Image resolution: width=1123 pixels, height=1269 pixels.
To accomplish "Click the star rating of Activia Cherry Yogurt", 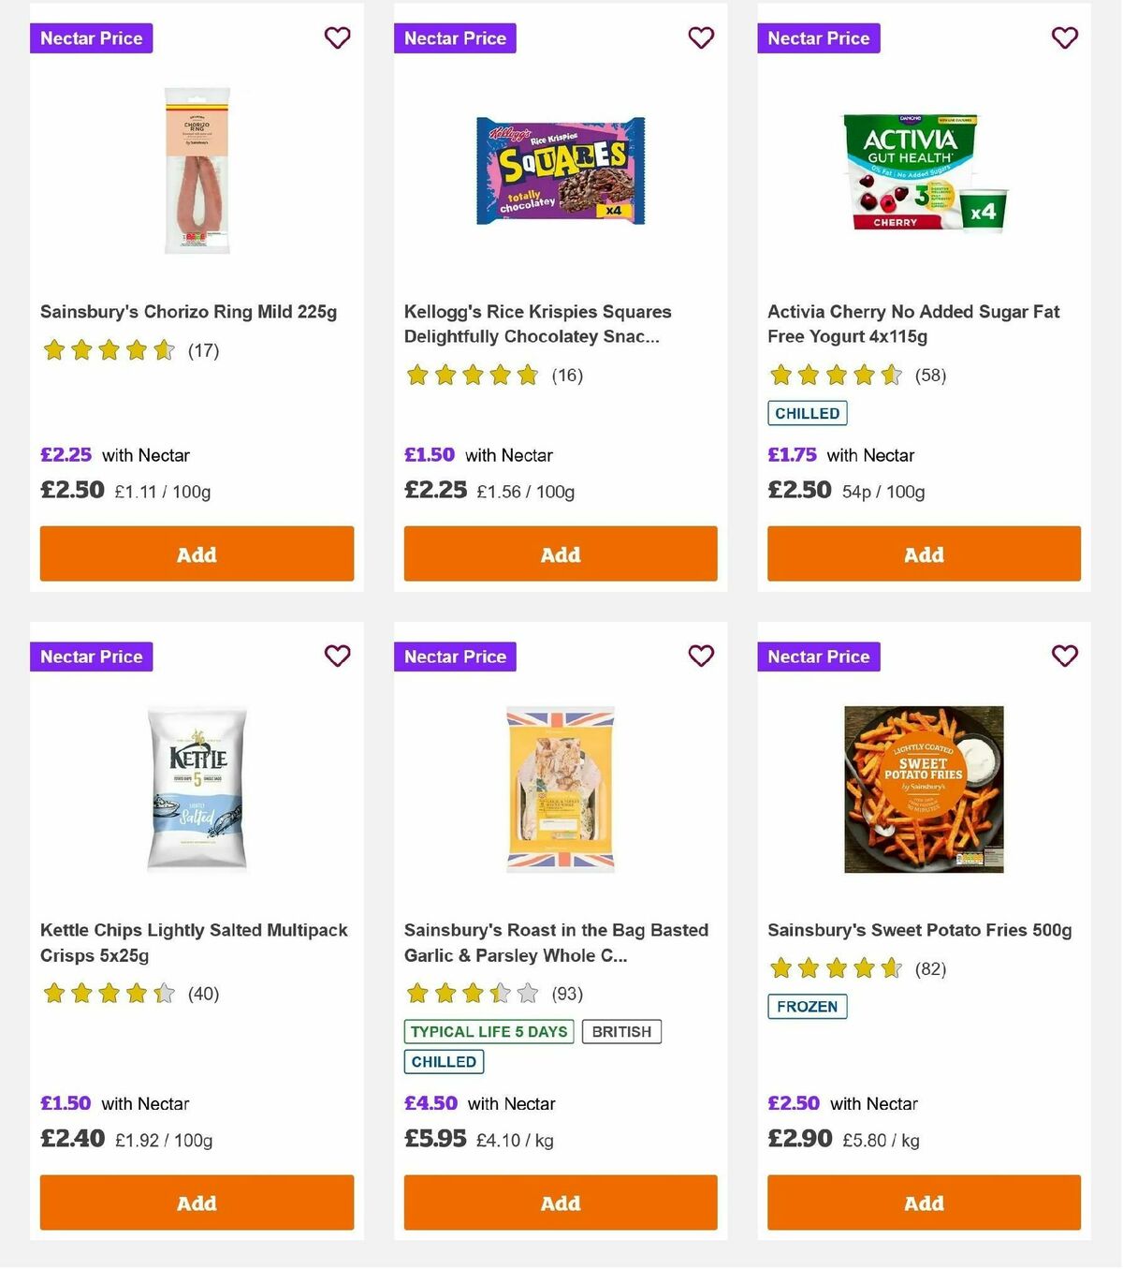I will (x=833, y=375).
